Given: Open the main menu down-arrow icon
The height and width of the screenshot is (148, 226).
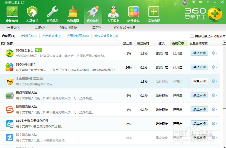Looking at the screenshot, I should coord(208,2).
